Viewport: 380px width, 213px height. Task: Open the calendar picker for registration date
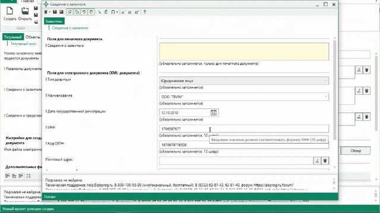click(214, 112)
